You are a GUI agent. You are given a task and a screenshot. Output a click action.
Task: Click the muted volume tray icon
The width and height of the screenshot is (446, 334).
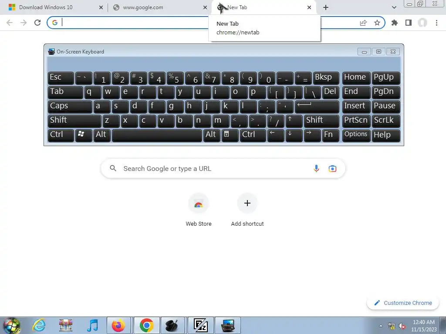(x=402, y=326)
